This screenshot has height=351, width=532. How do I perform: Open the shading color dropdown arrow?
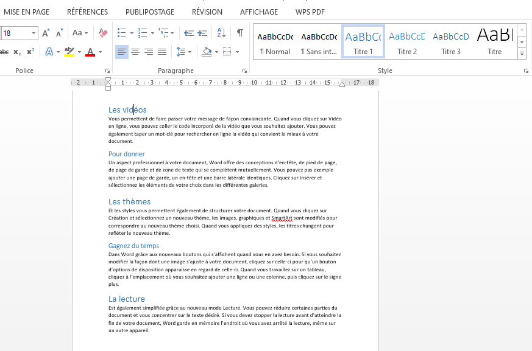[x=216, y=52]
